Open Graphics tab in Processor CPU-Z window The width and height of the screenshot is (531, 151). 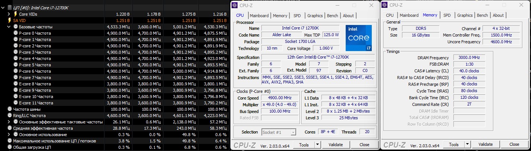tap(315, 16)
